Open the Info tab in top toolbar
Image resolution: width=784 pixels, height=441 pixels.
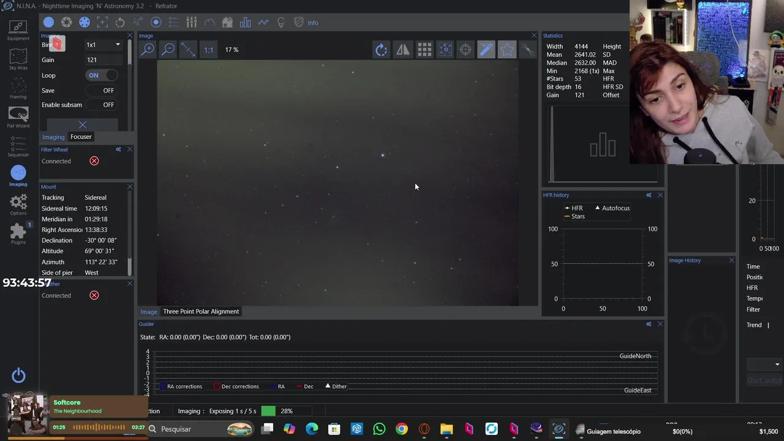pyautogui.click(x=313, y=23)
